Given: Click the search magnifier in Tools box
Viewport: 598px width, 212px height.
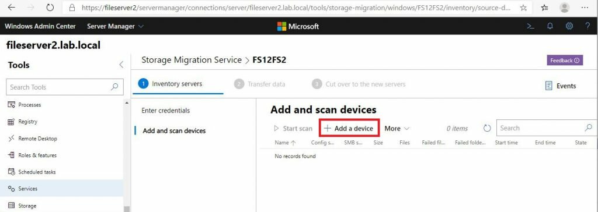Looking at the screenshot, I should pyautogui.click(x=114, y=87).
